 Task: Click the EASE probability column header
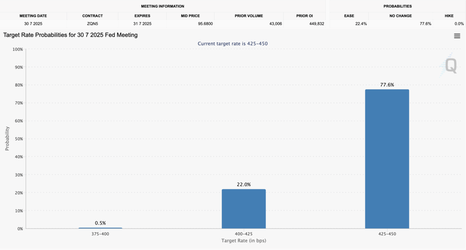click(349, 16)
